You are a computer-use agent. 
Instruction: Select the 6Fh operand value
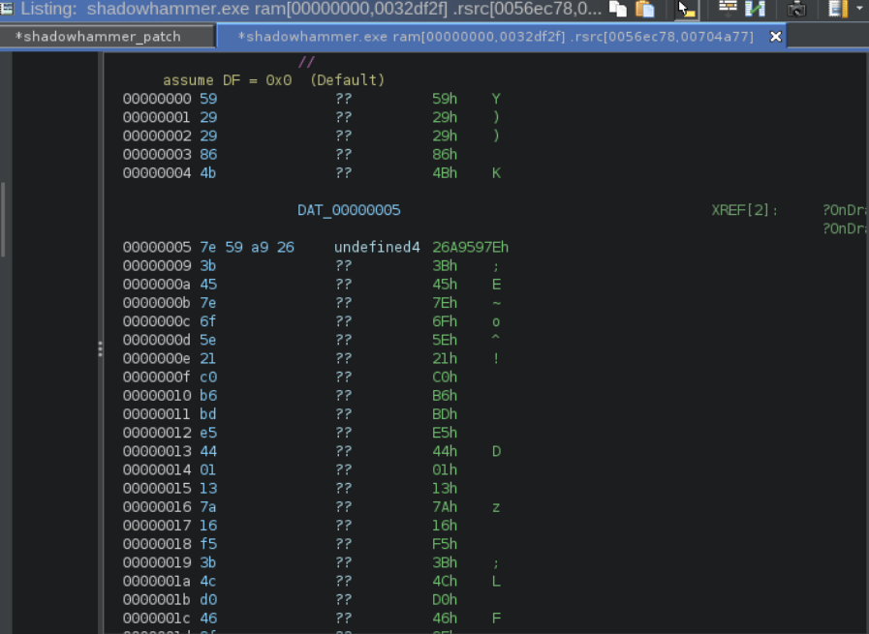pyautogui.click(x=445, y=321)
